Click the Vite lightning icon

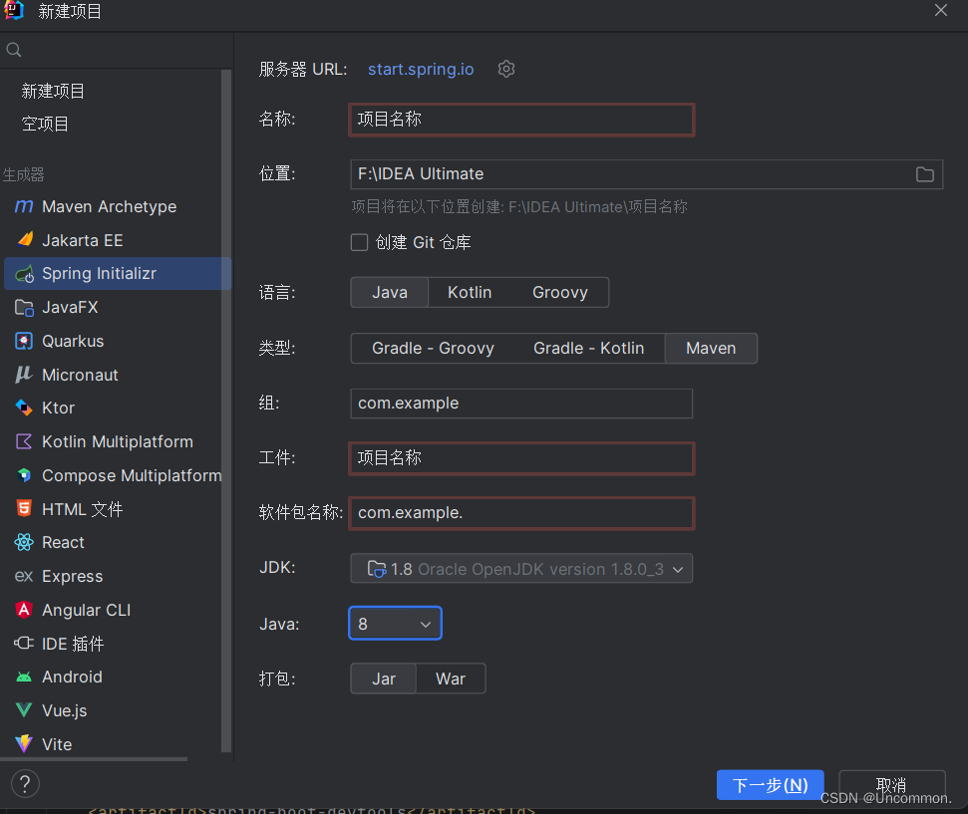24,743
